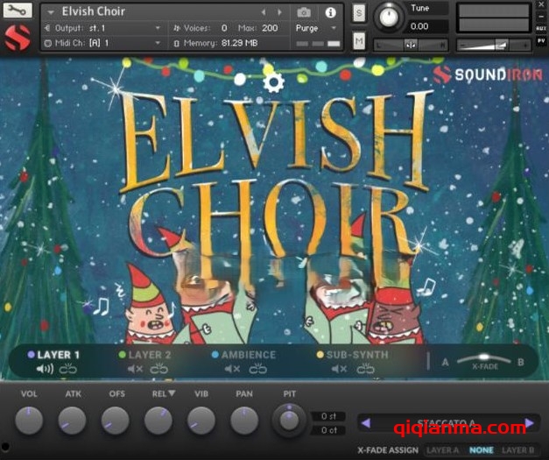Screen dimensions: 549x460
Task: Select next articulation with the right arrow
Action: [x=529, y=423]
